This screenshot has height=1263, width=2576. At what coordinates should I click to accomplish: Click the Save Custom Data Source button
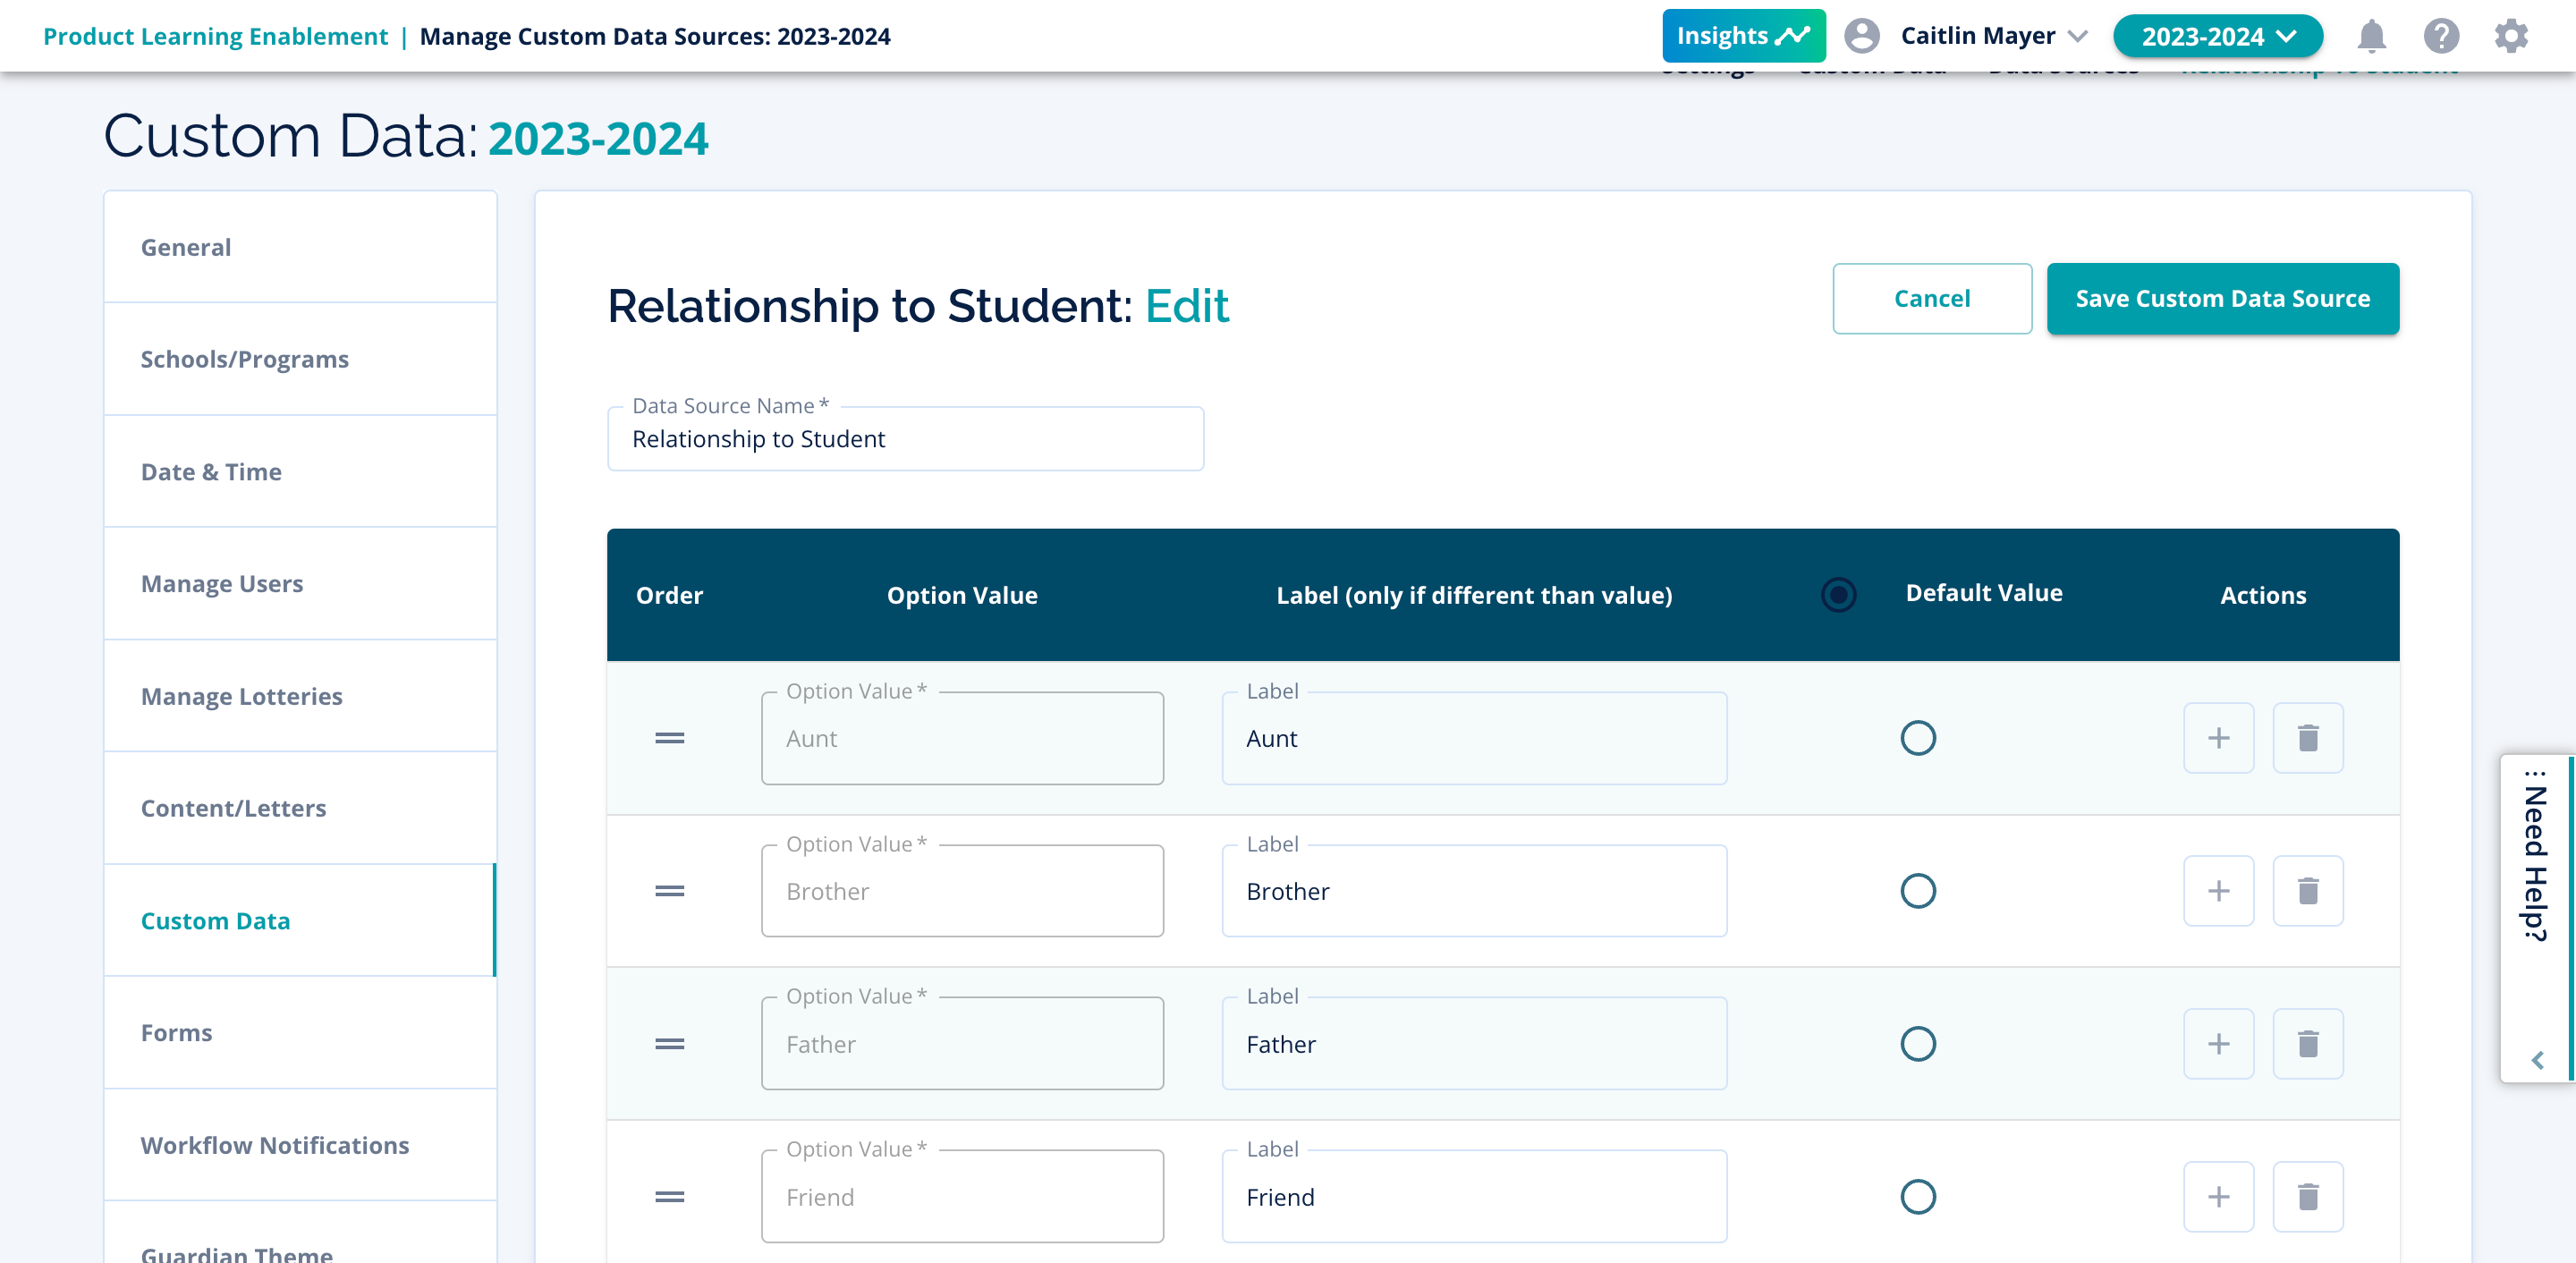click(2222, 299)
